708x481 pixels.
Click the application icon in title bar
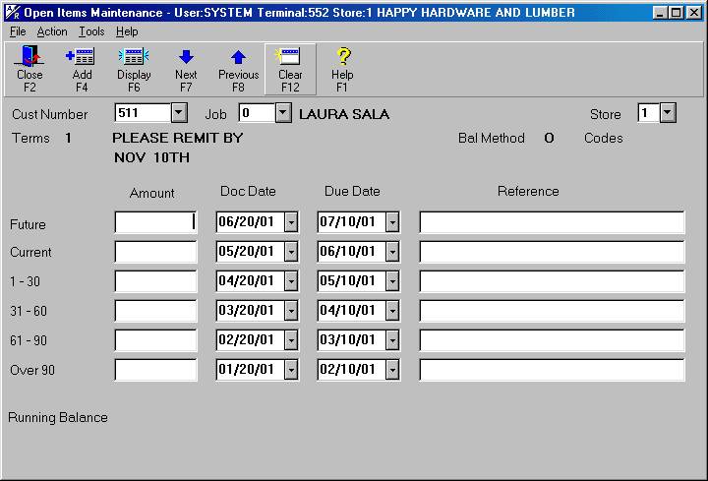(10, 12)
